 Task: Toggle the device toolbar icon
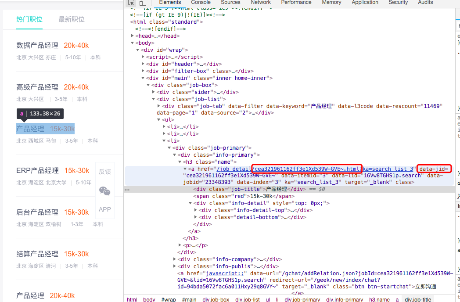143,3
